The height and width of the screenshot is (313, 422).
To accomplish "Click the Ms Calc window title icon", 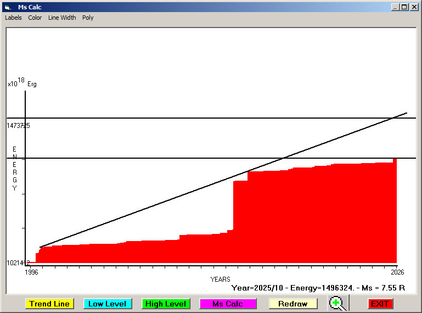I will [x=7, y=7].
